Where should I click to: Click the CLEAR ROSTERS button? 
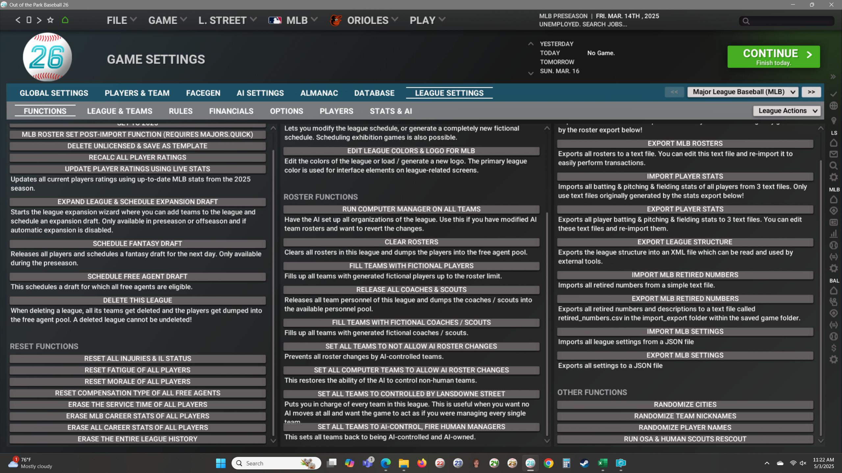pyautogui.click(x=411, y=242)
